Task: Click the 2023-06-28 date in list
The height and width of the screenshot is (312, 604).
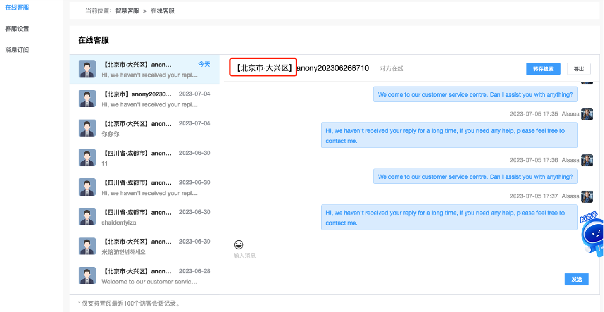Action: point(194,271)
